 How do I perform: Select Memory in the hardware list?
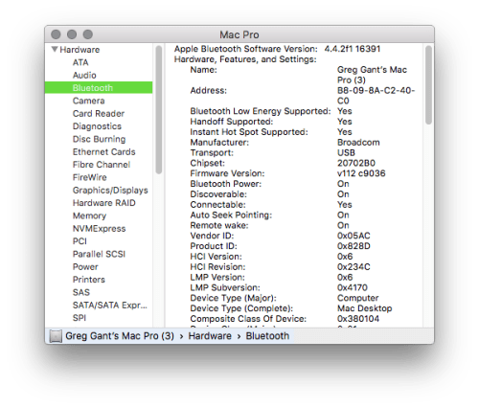tap(89, 215)
